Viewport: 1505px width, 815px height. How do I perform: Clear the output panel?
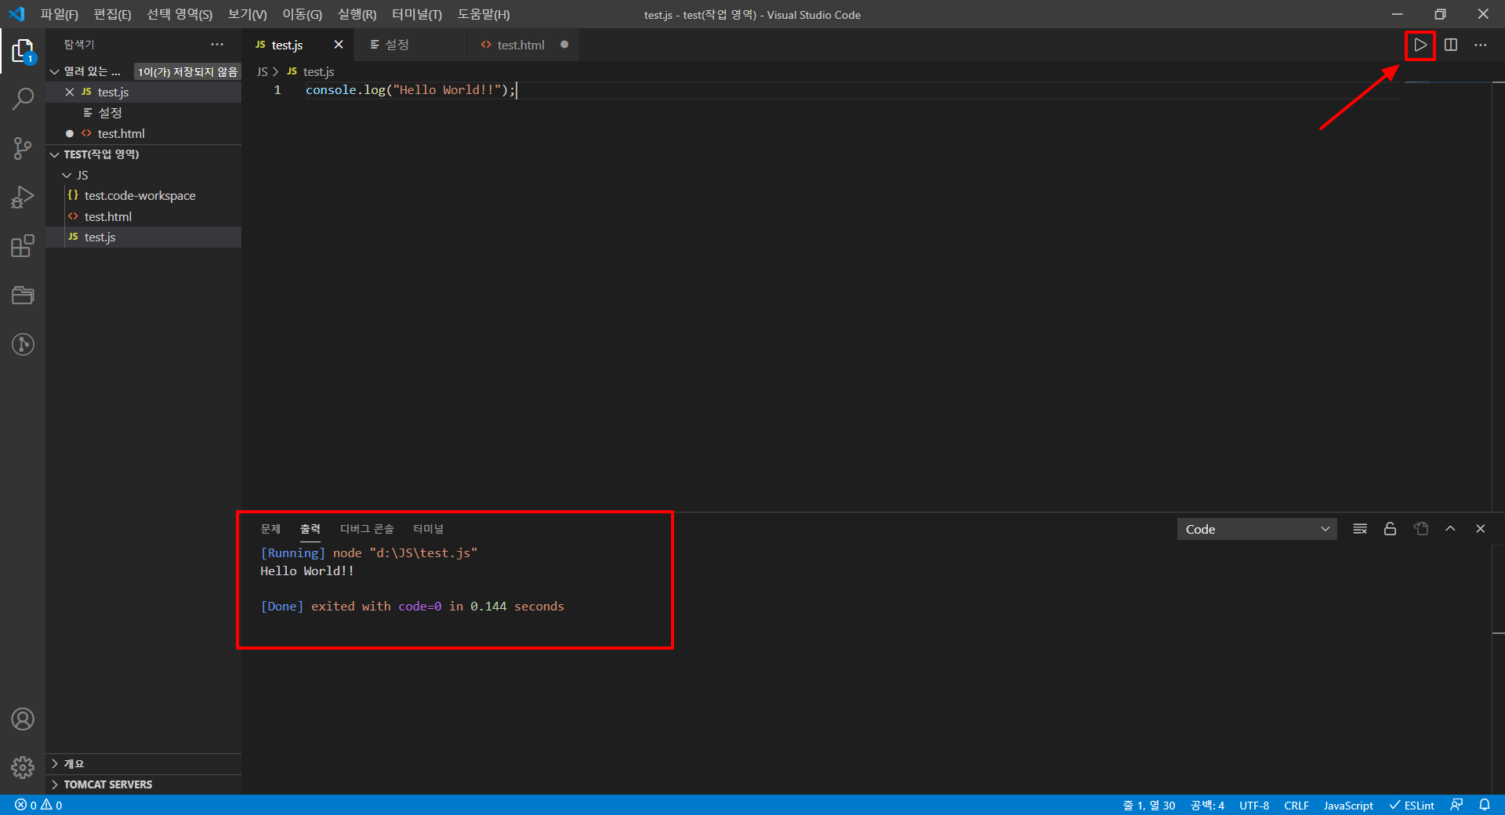coord(1360,529)
